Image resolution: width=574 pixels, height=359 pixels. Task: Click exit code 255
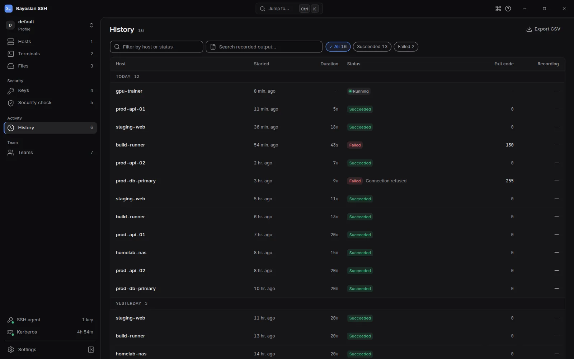509,181
